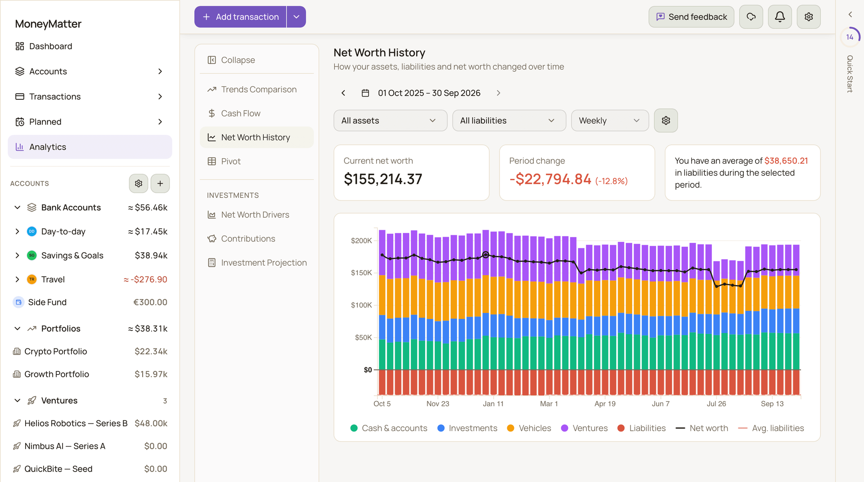864x482 pixels.
Task: Open the All assets dropdown
Action: click(390, 120)
